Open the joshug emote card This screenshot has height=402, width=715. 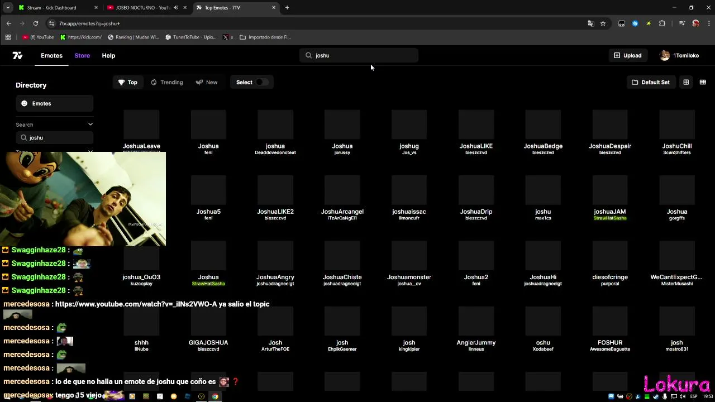pyautogui.click(x=409, y=132)
